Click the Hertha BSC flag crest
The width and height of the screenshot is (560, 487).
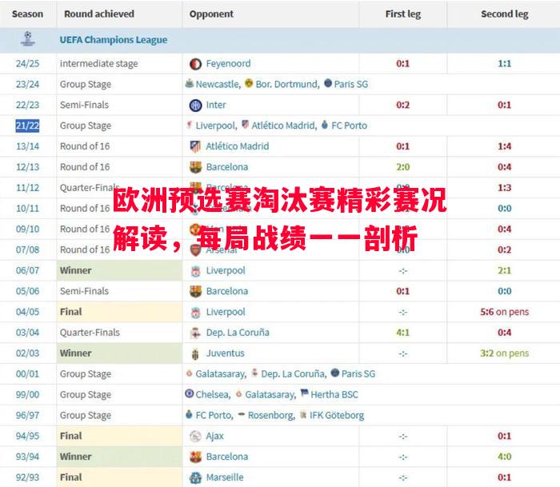click(304, 393)
